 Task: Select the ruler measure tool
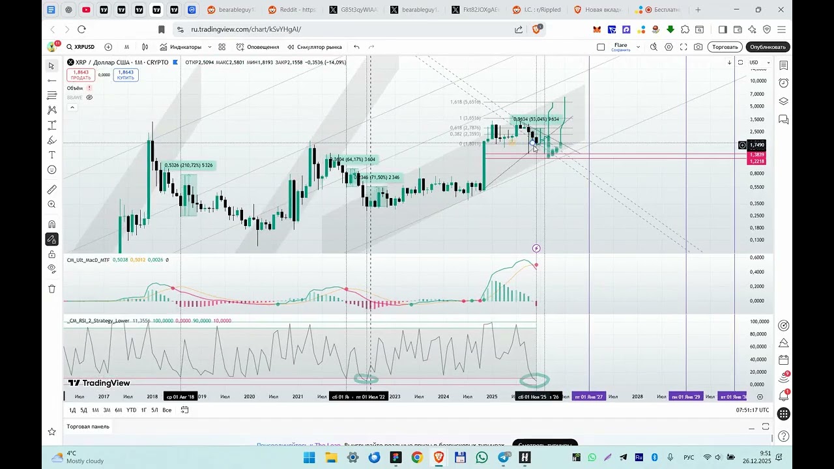click(x=51, y=190)
